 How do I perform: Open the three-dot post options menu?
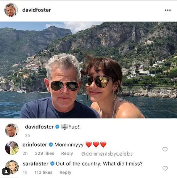click(x=168, y=10)
